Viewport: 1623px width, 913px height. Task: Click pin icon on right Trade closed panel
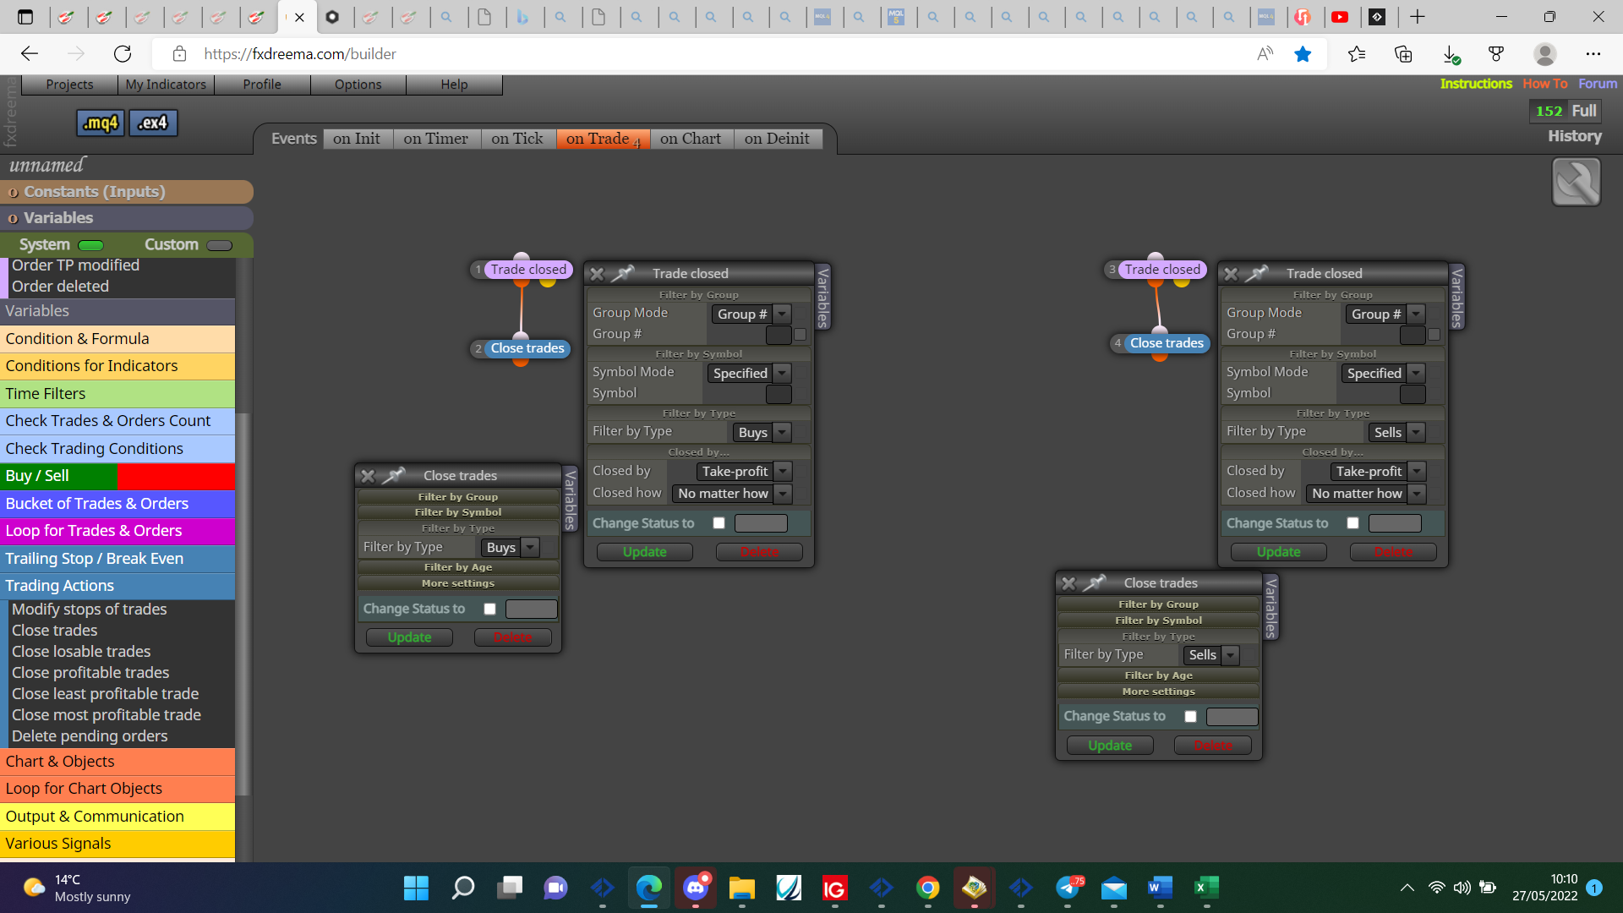pos(1257,273)
